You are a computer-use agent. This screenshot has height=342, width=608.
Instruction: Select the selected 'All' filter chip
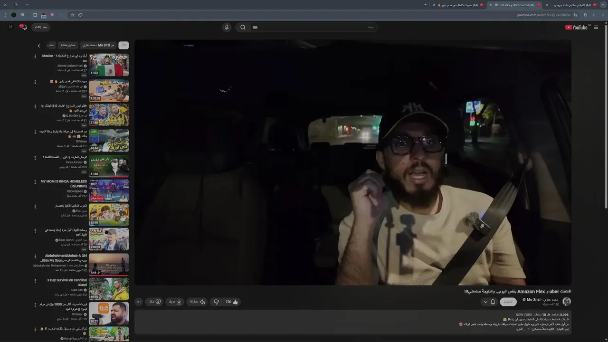[123, 45]
